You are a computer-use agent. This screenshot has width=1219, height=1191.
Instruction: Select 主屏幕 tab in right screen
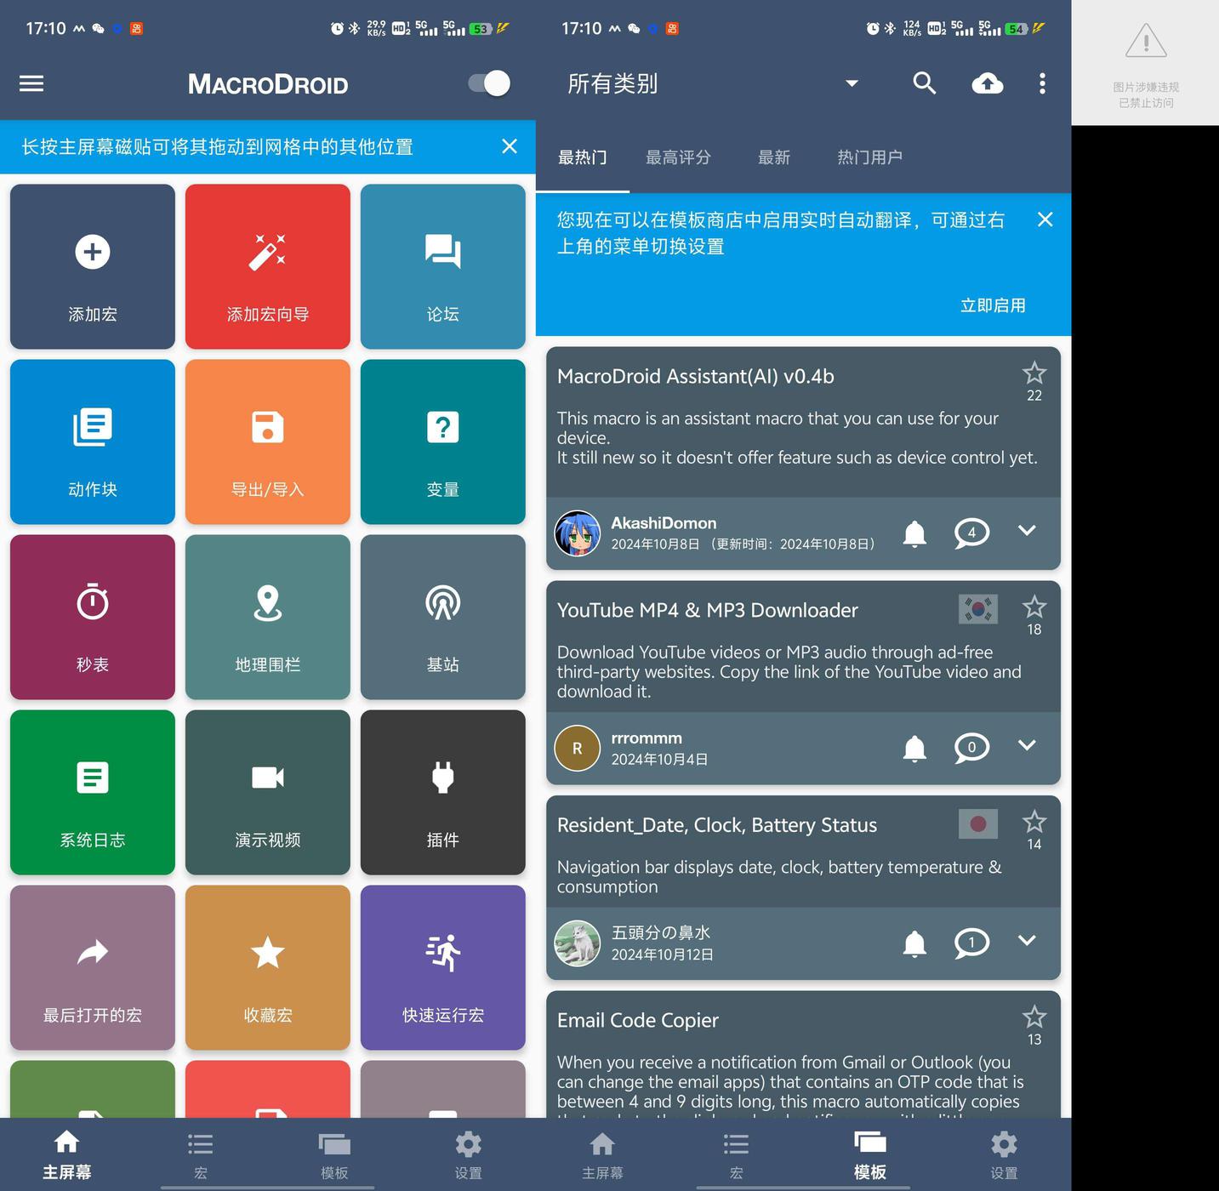coord(602,1155)
